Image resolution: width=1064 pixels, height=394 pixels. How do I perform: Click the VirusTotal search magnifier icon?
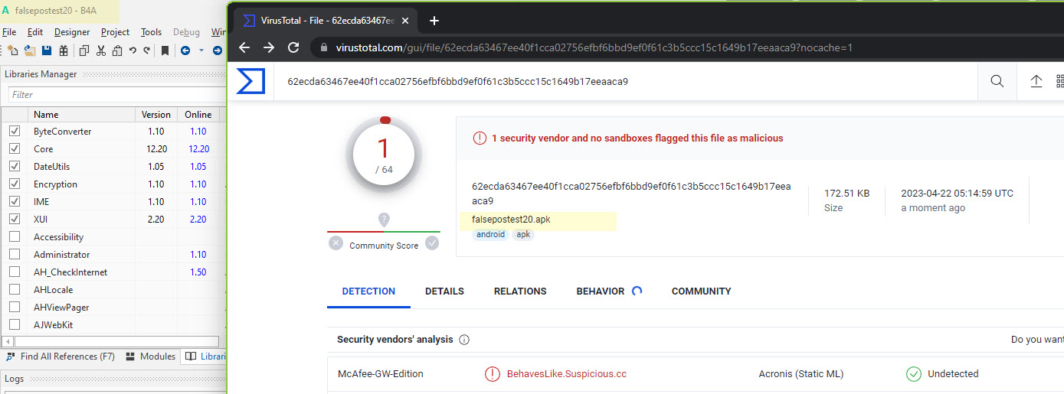click(997, 81)
